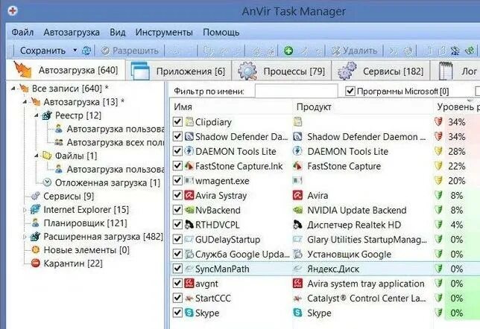This screenshot has height=329, width=480.
Task: Click the Shadow Defender Daemon product icon
Action: (297, 137)
